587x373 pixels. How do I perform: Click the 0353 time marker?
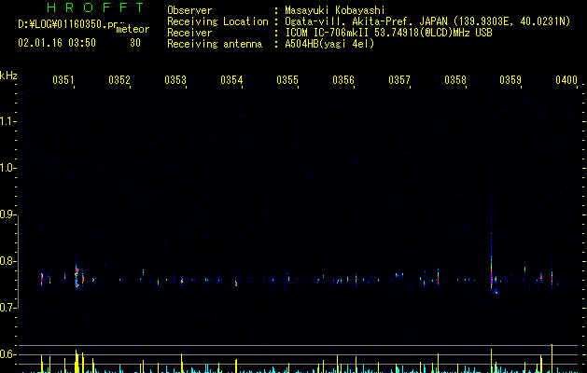(175, 80)
